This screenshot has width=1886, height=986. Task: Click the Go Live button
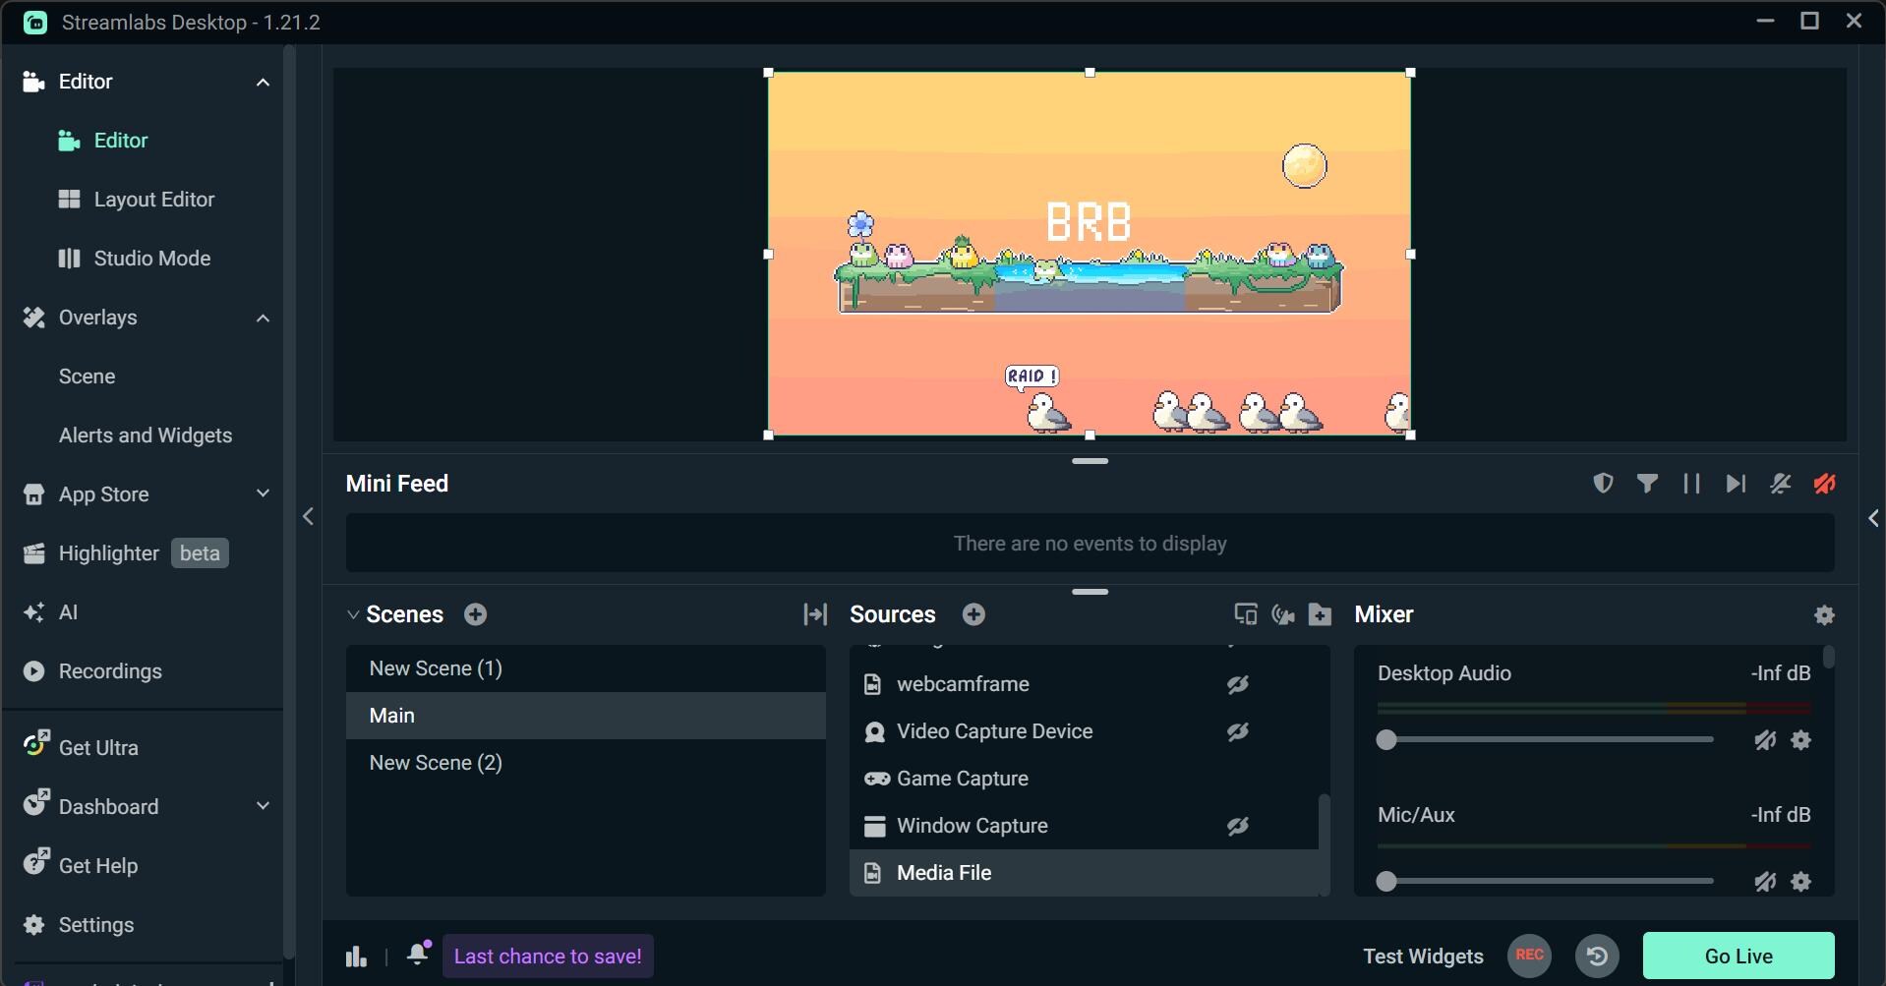pyautogui.click(x=1739, y=956)
